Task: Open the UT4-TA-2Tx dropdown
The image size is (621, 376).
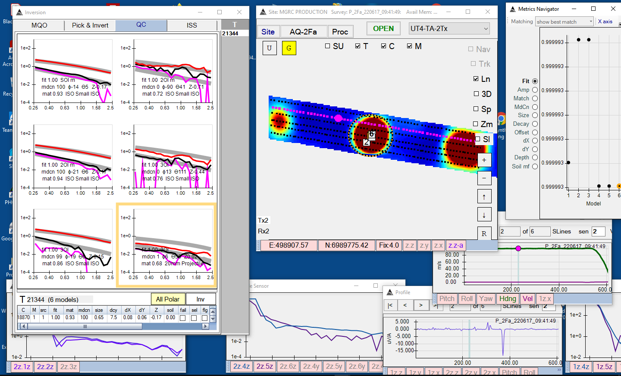Action: pyautogui.click(x=449, y=28)
